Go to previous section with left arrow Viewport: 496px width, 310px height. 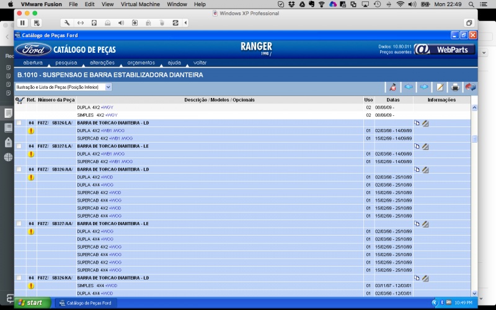click(409, 87)
